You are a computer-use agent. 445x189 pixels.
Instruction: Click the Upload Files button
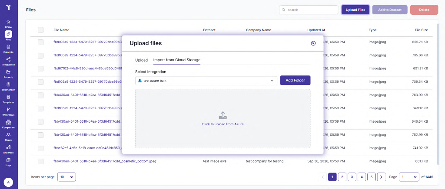(355, 10)
